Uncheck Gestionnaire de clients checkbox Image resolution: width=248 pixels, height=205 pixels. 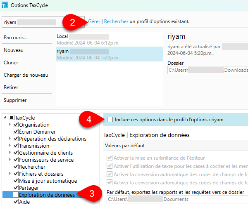tap(16, 153)
